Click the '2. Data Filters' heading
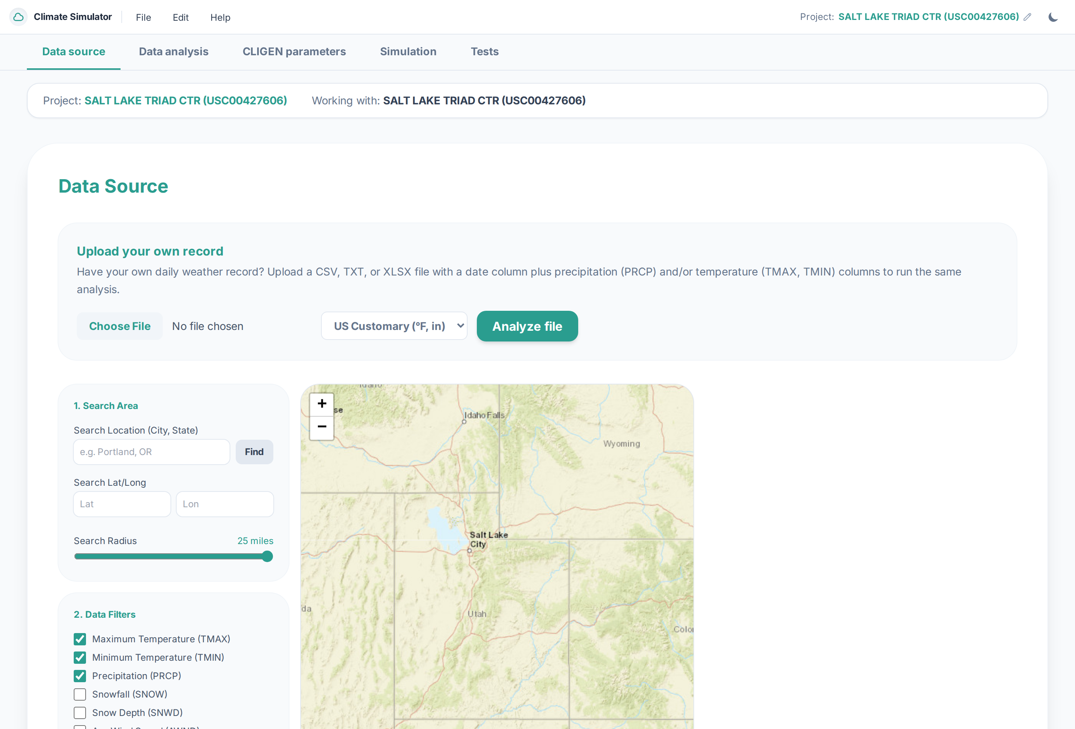This screenshot has height=729, width=1075. (x=104, y=615)
